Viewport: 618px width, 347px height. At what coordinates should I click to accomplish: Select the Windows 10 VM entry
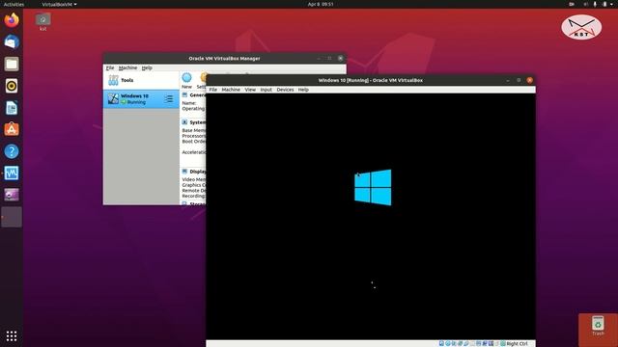click(141, 99)
